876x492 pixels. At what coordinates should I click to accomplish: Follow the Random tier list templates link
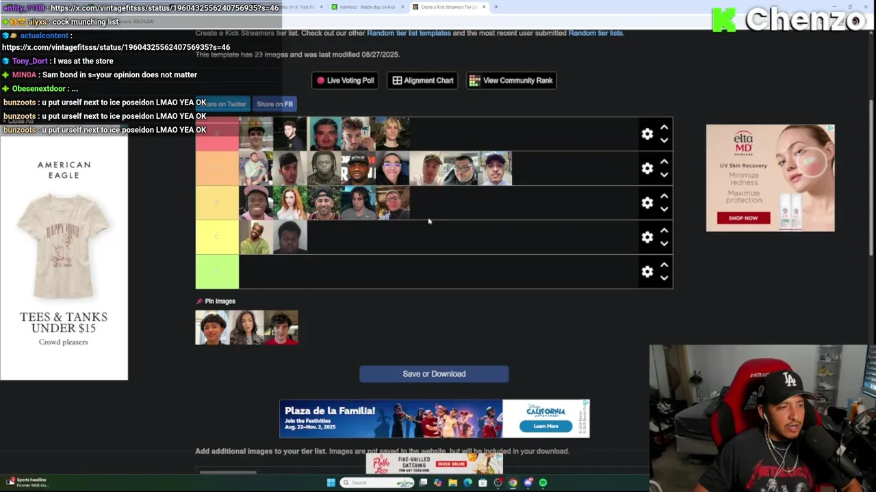click(x=409, y=33)
